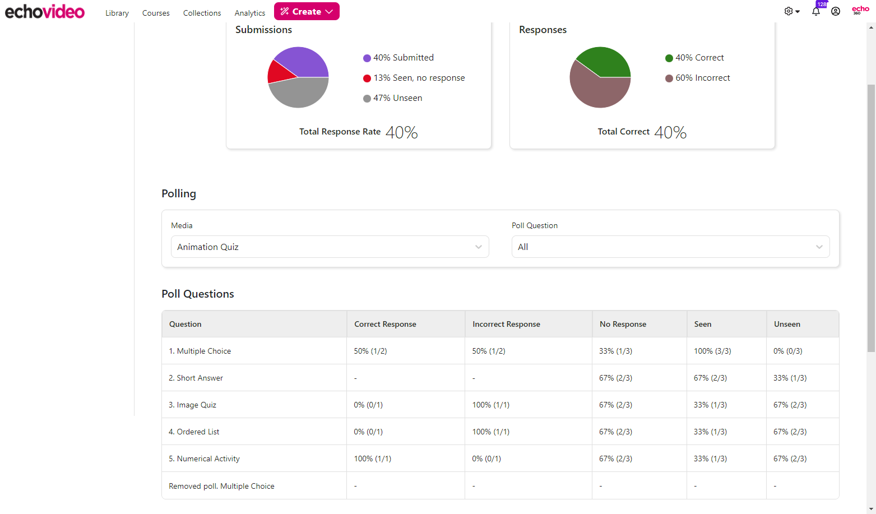Open the settings gear menu
This screenshot has height=514, width=876.
(x=788, y=11)
